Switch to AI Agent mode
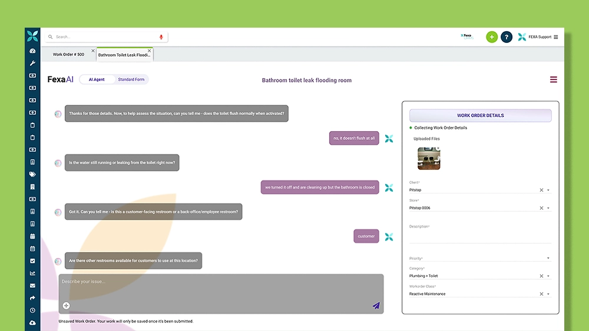The height and width of the screenshot is (331, 589). tap(97, 79)
